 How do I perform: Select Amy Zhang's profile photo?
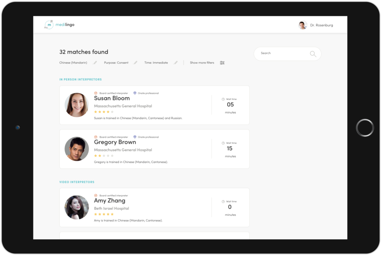(77, 207)
